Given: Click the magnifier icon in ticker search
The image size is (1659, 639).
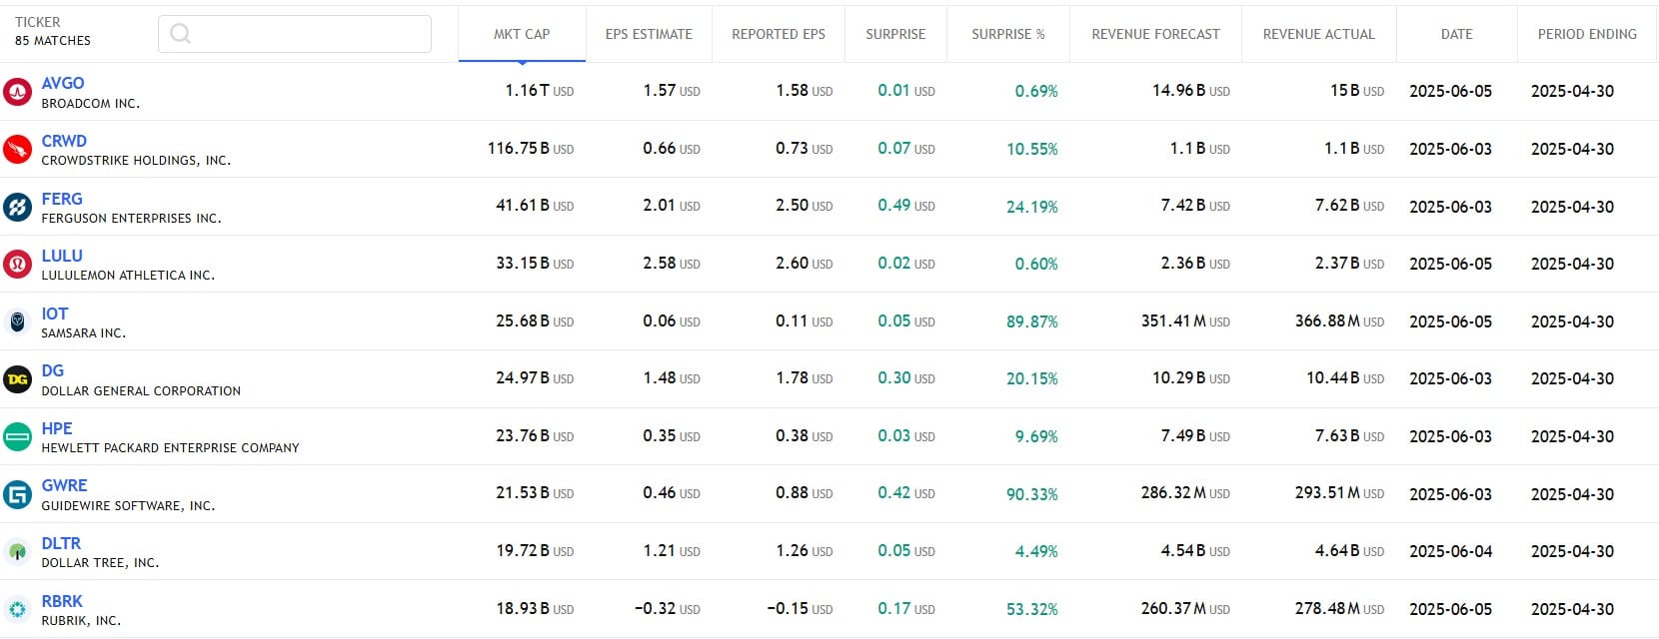Looking at the screenshot, I should pos(181,34).
